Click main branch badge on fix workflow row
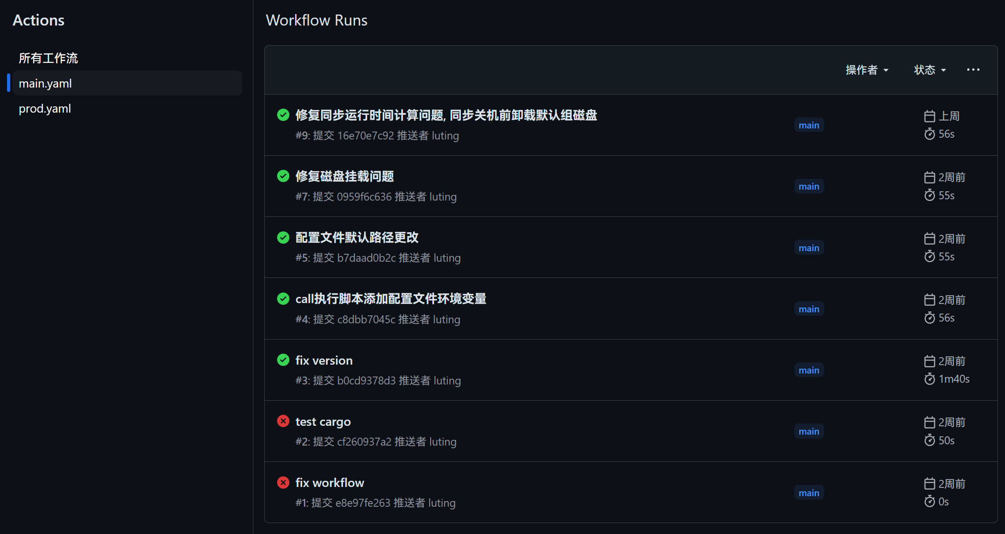The image size is (1005, 534). coord(808,493)
